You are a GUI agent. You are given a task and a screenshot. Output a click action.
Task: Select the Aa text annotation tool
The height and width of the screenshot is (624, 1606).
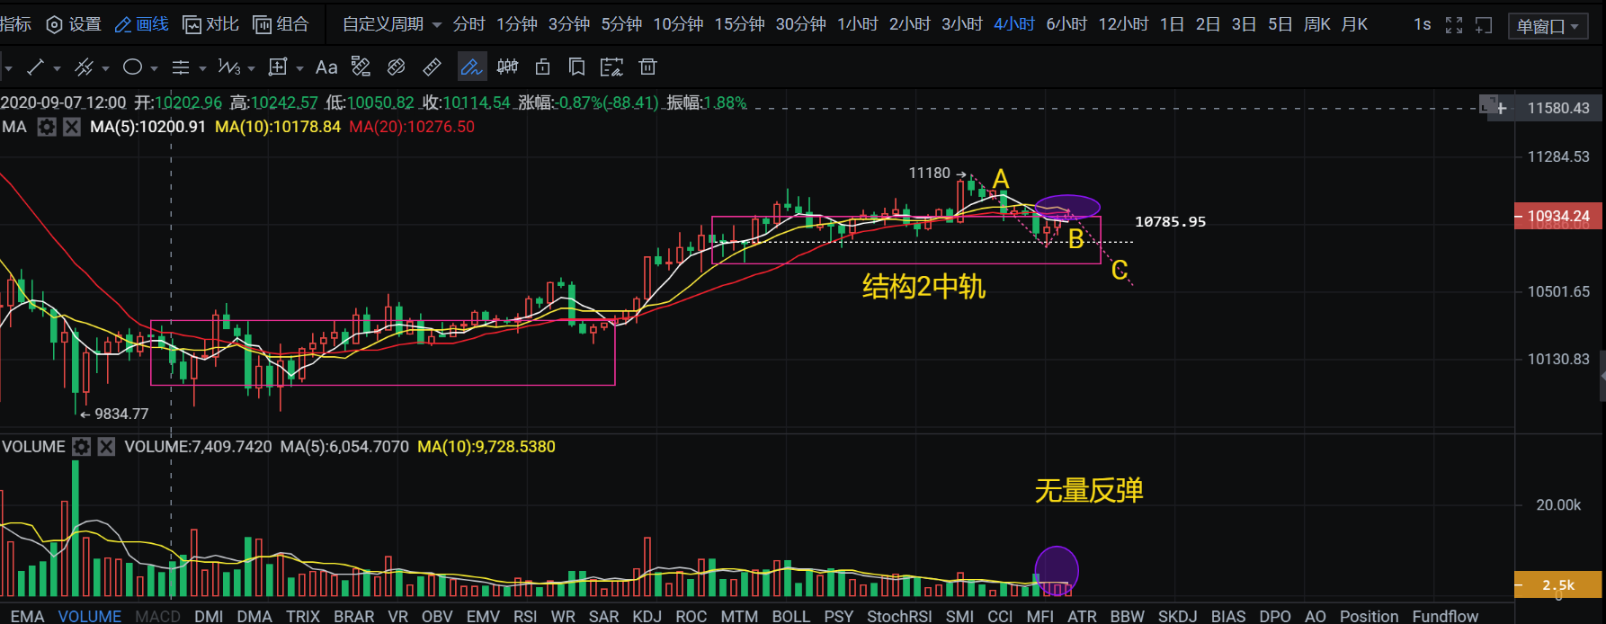(326, 67)
